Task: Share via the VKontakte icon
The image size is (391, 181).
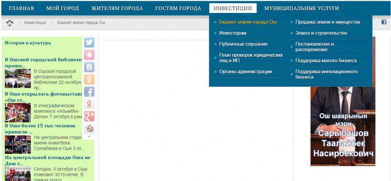Action: [89, 67]
